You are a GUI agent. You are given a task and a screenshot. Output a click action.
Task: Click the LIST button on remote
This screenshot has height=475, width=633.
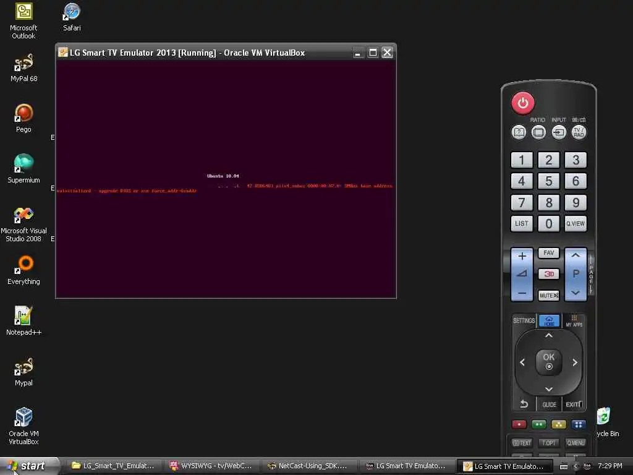pos(522,223)
